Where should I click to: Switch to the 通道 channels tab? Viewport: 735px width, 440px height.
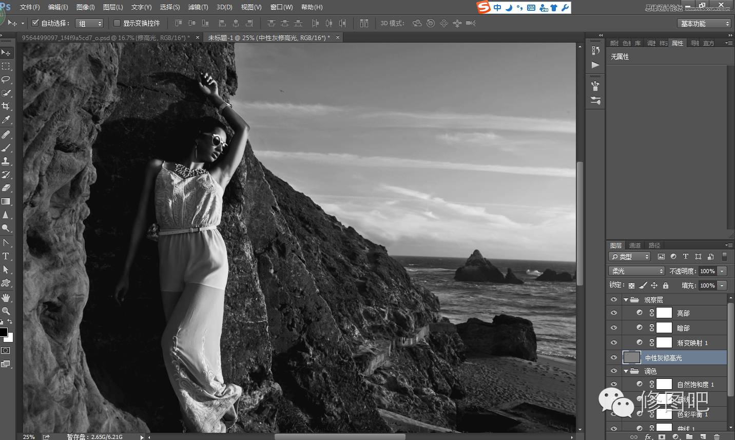point(635,245)
